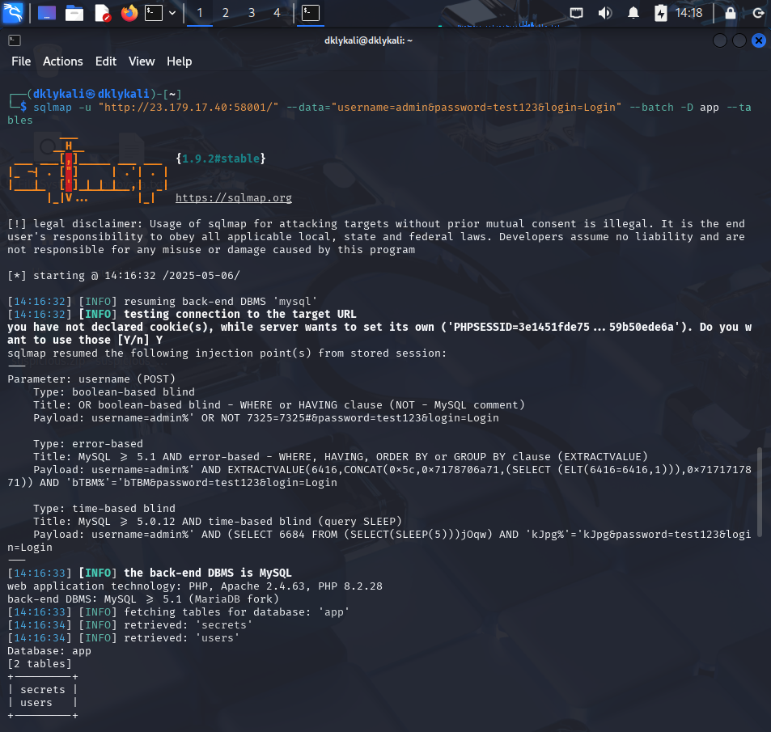The image size is (771, 732).
Task: Open the display settings tray icon
Action: pos(576,13)
